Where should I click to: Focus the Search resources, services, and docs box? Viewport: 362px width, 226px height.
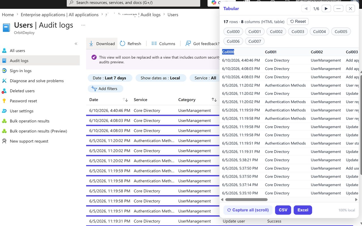coord(133,3)
